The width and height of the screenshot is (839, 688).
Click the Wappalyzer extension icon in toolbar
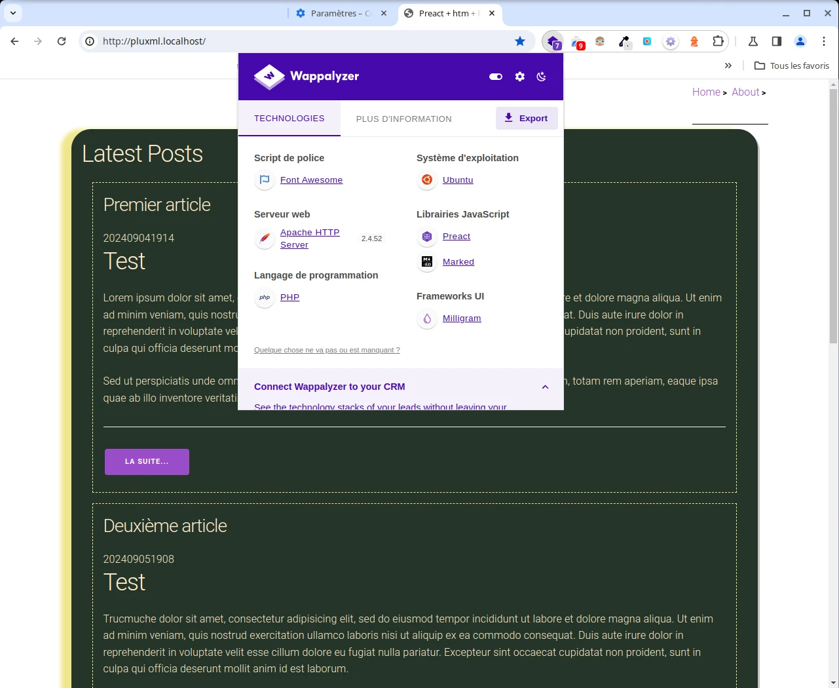click(x=553, y=41)
